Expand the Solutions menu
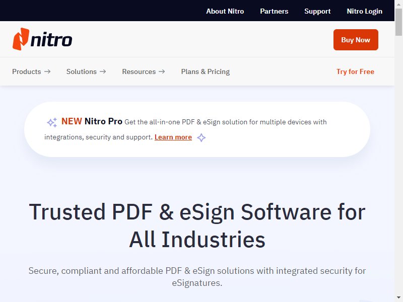 (x=86, y=71)
